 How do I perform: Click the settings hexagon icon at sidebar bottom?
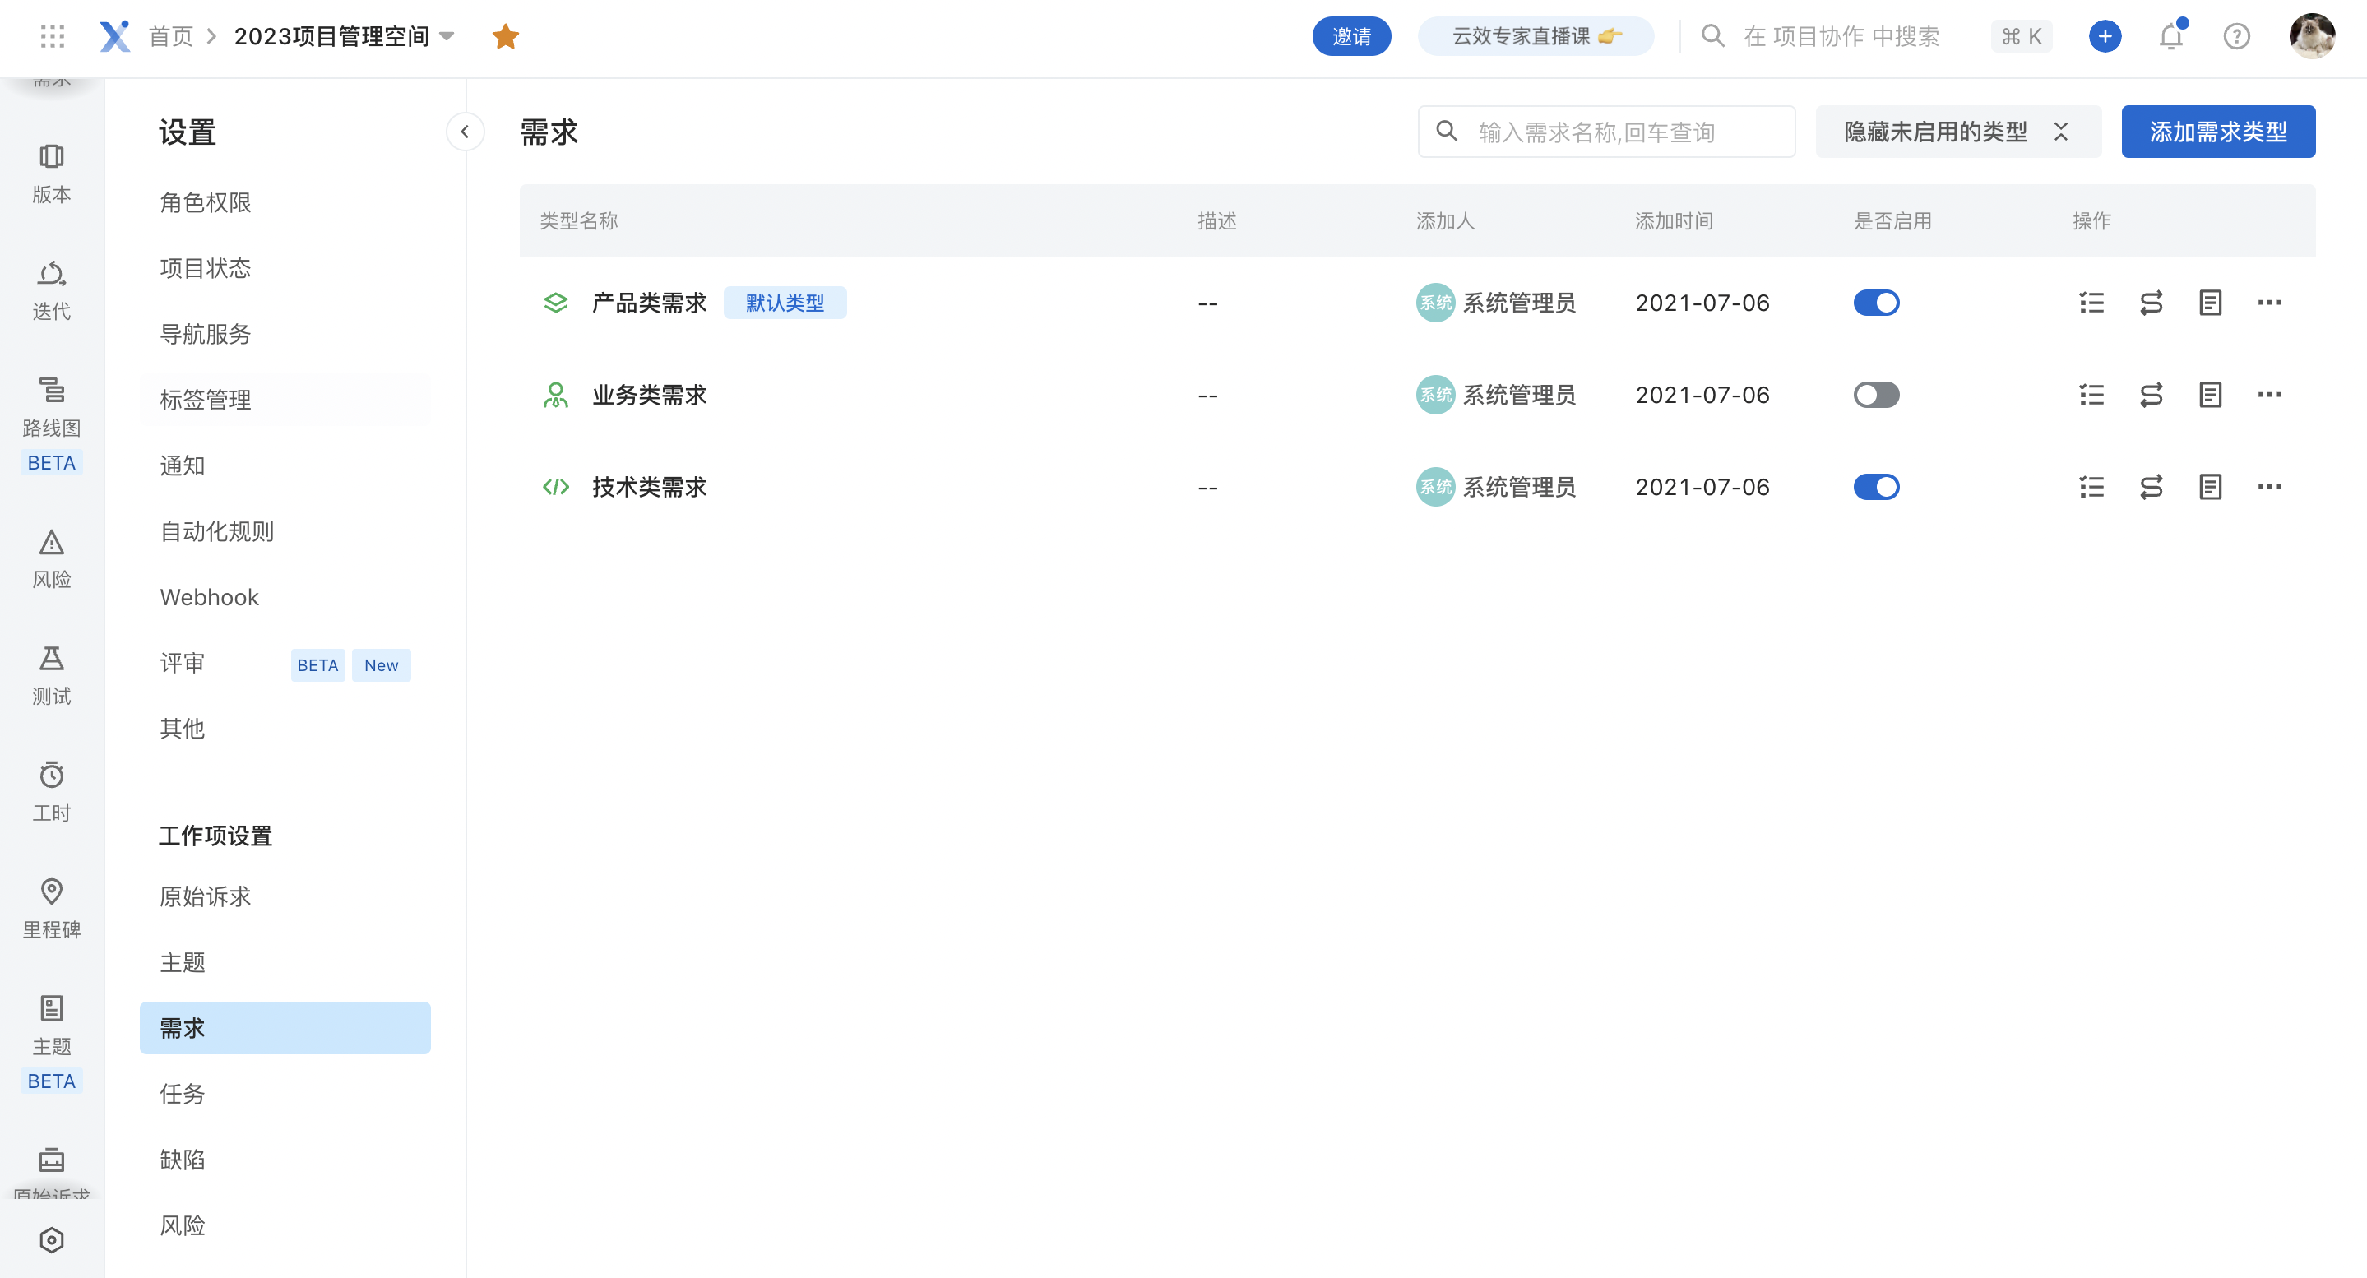pyautogui.click(x=52, y=1239)
